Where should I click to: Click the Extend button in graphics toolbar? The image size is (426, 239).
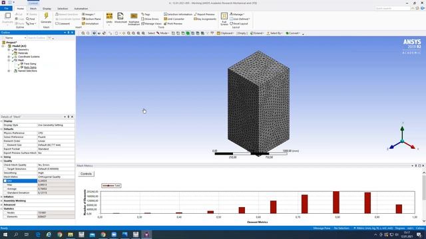coord(257,33)
